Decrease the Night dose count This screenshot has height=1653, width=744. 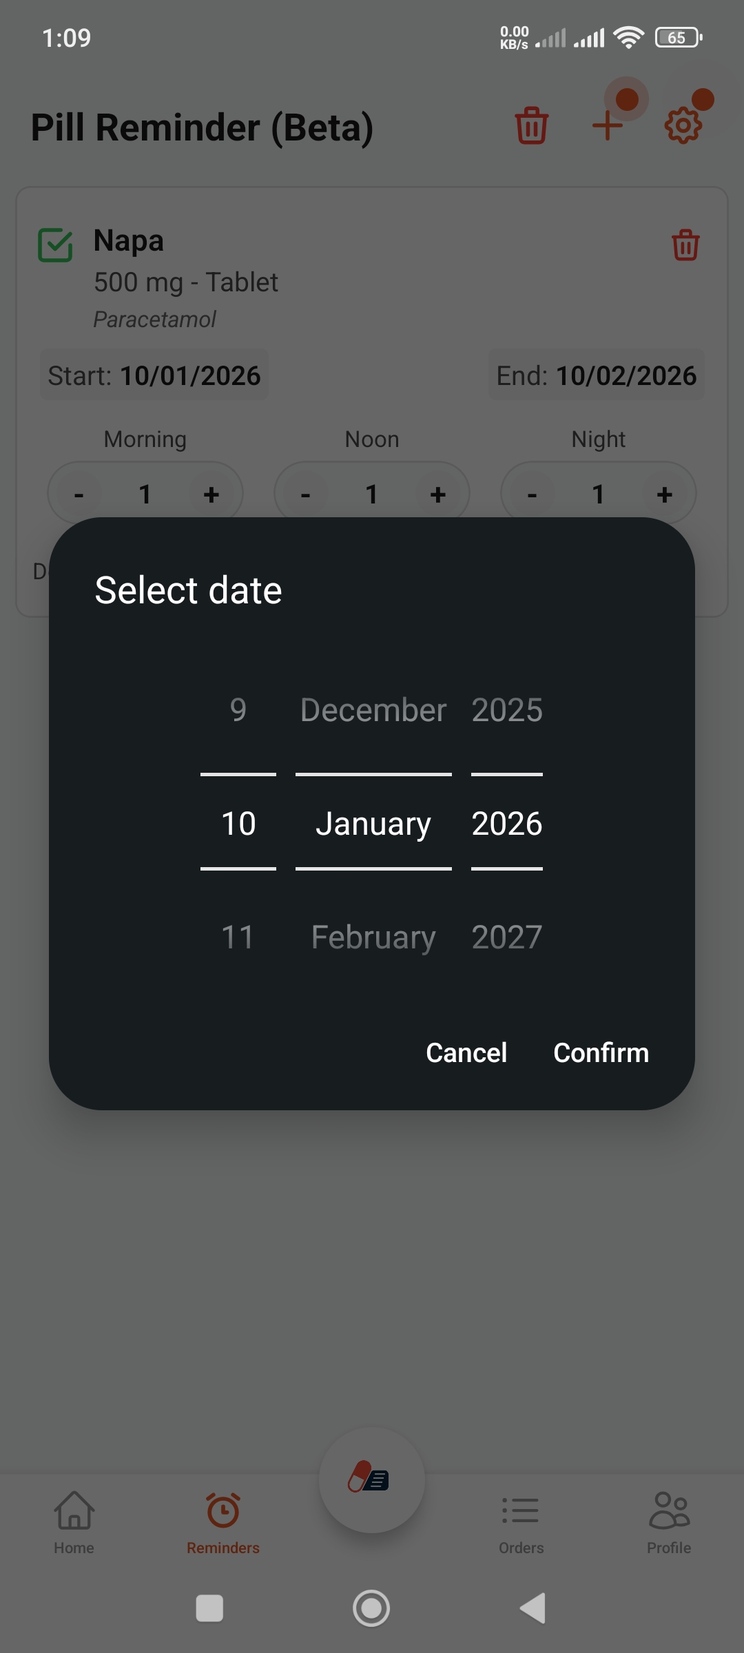click(532, 494)
